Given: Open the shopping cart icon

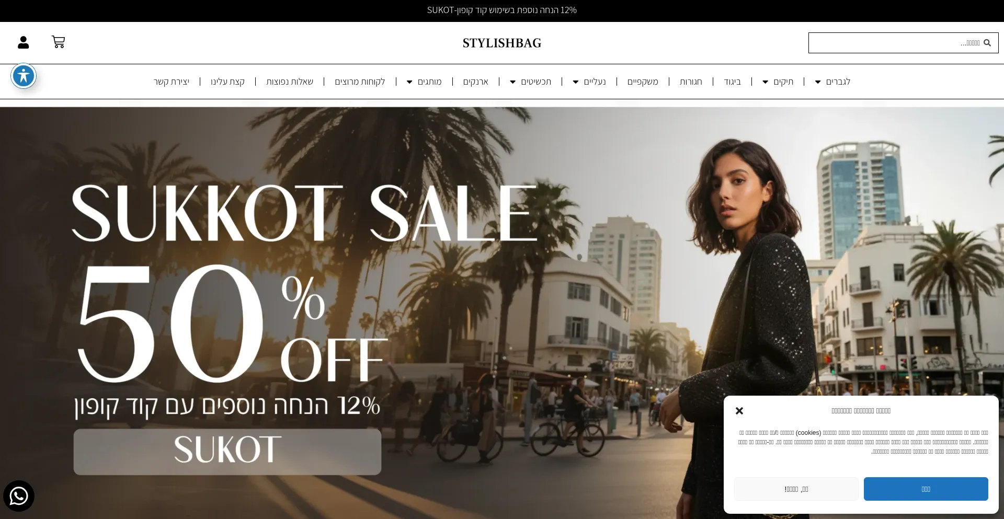Looking at the screenshot, I should [58, 42].
